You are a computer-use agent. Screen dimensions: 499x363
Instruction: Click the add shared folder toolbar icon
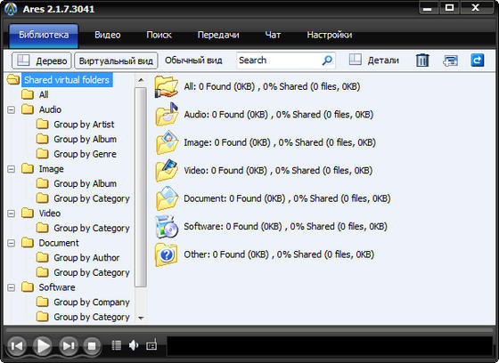coord(450,60)
